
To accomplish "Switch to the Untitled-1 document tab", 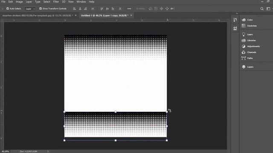I will 105,15.
